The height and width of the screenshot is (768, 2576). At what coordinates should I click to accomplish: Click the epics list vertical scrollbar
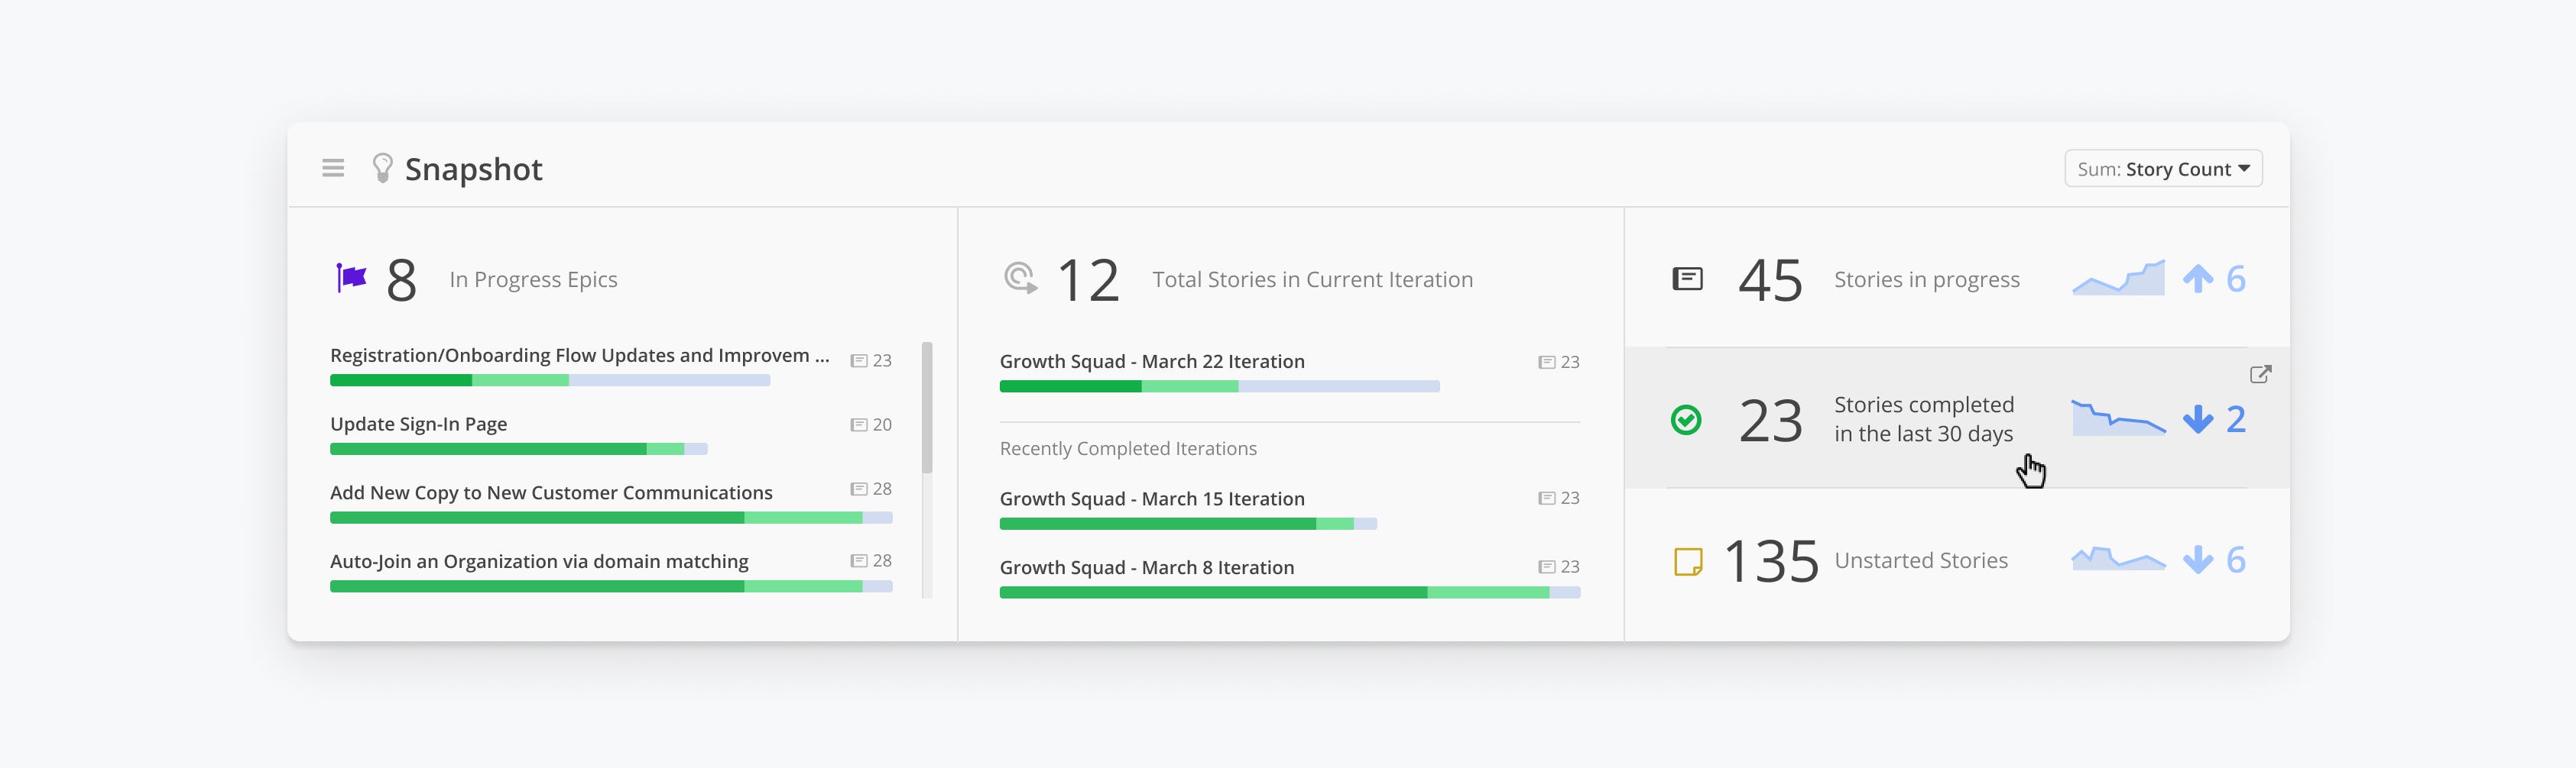(927, 408)
